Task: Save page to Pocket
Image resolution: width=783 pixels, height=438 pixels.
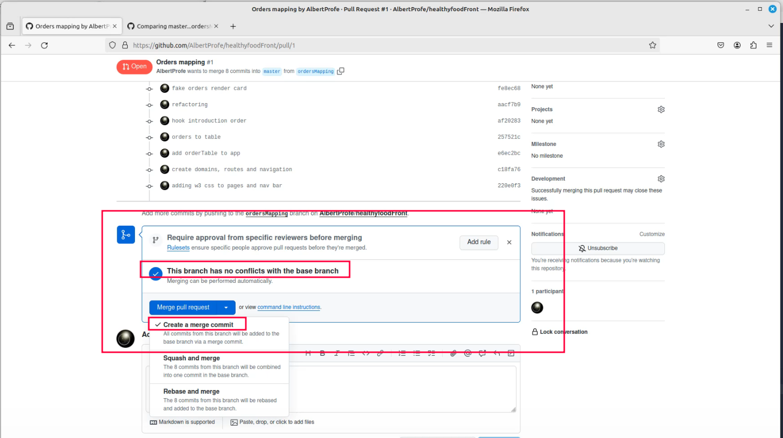Action: (x=721, y=45)
